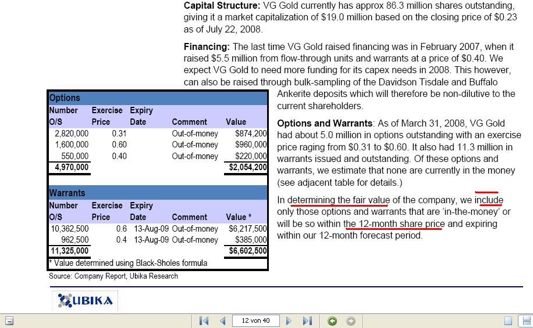The height and width of the screenshot is (328, 533).
Task: Go to the first page
Action: (x=204, y=320)
